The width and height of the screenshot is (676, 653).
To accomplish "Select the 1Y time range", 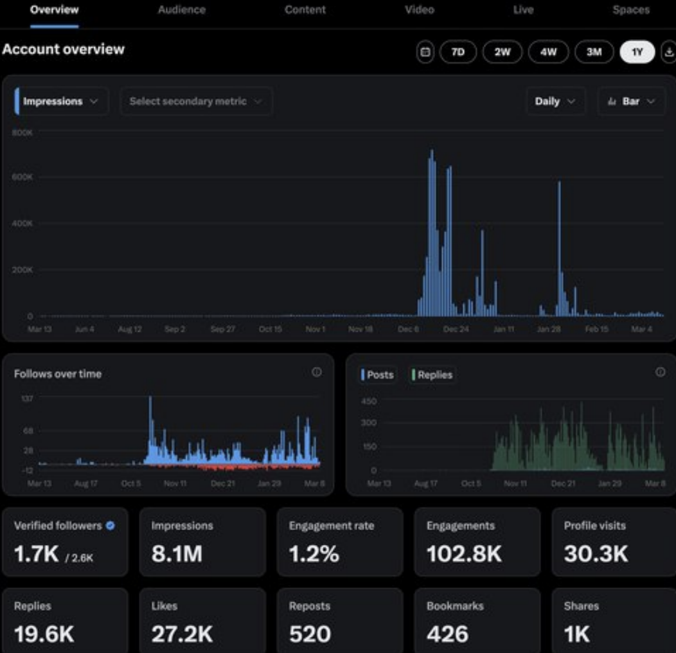I will click(637, 52).
